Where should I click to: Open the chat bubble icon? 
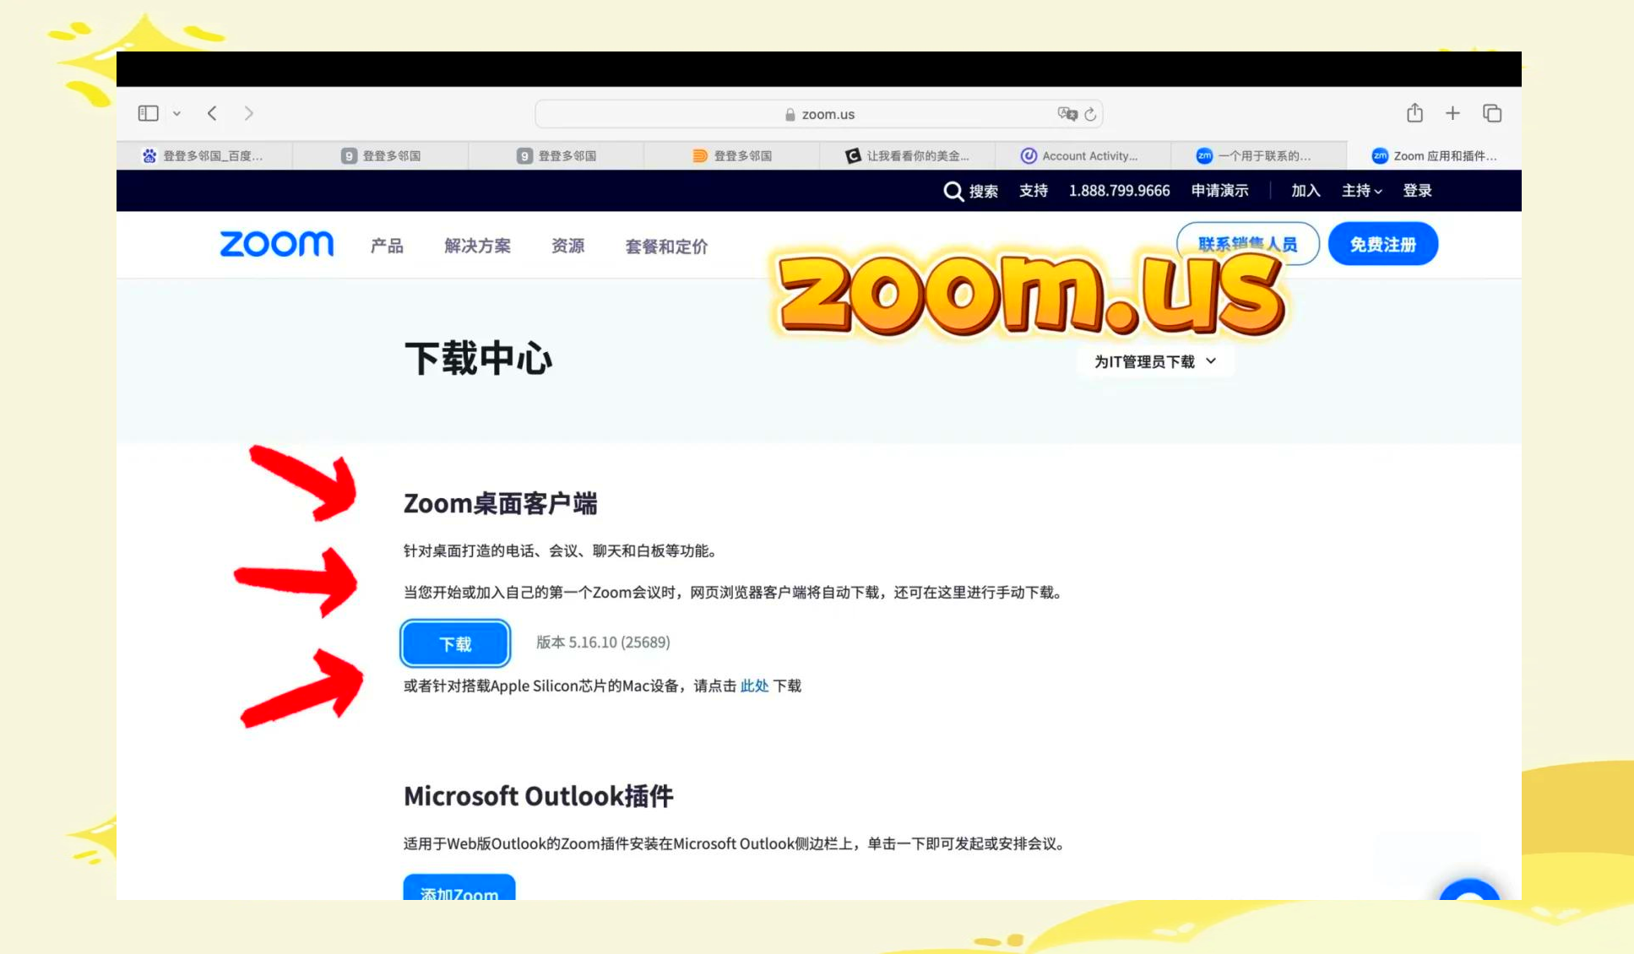pos(1469,890)
